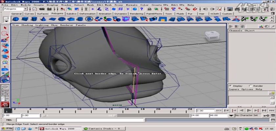Switch to the Deformation shelf tab
Viewport: 276px width, 131px height.
(x=87, y=14)
